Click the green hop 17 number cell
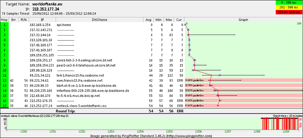 tap(5, 105)
